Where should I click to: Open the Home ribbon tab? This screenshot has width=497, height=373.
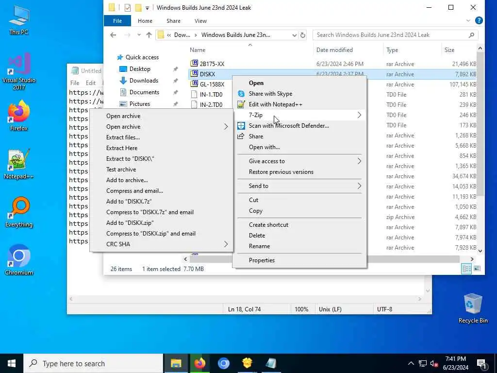click(145, 20)
